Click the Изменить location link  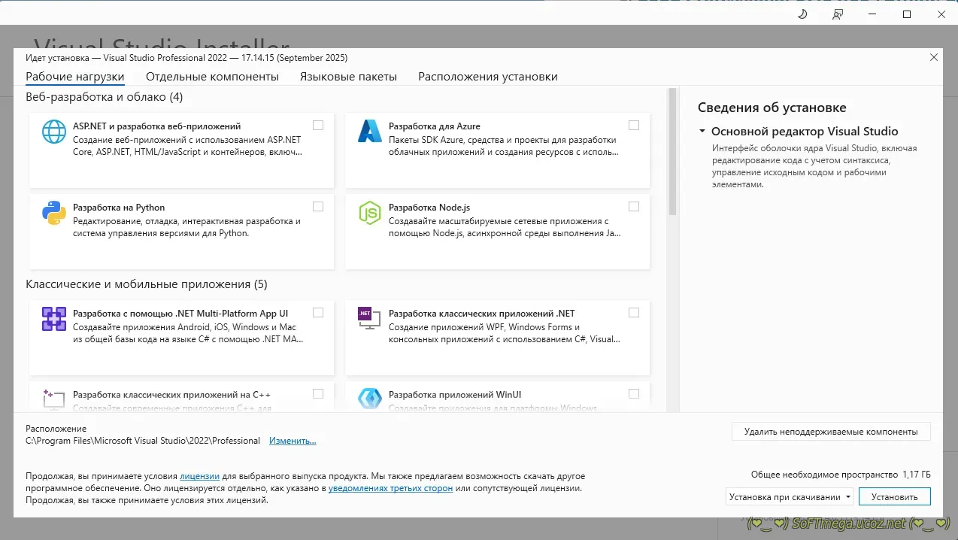293,441
